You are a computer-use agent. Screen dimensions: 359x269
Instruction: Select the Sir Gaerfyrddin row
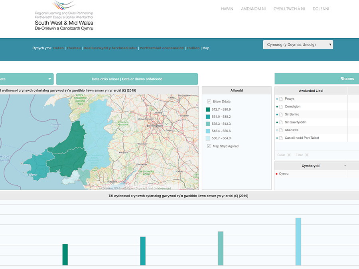click(295, 122)
